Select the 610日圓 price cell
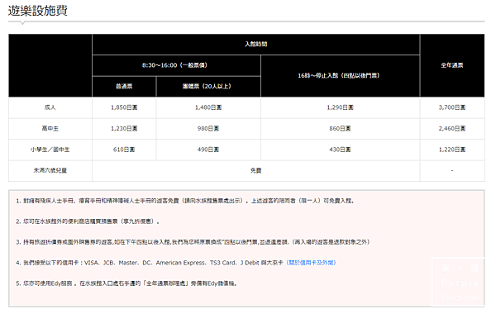 coord(124,150)
